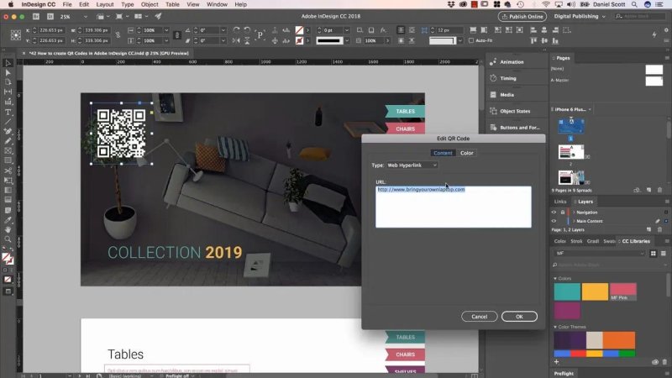Select the Rectangle Frame tool
The width and height of the screenshot is (672, 378).
pos(8,151)
